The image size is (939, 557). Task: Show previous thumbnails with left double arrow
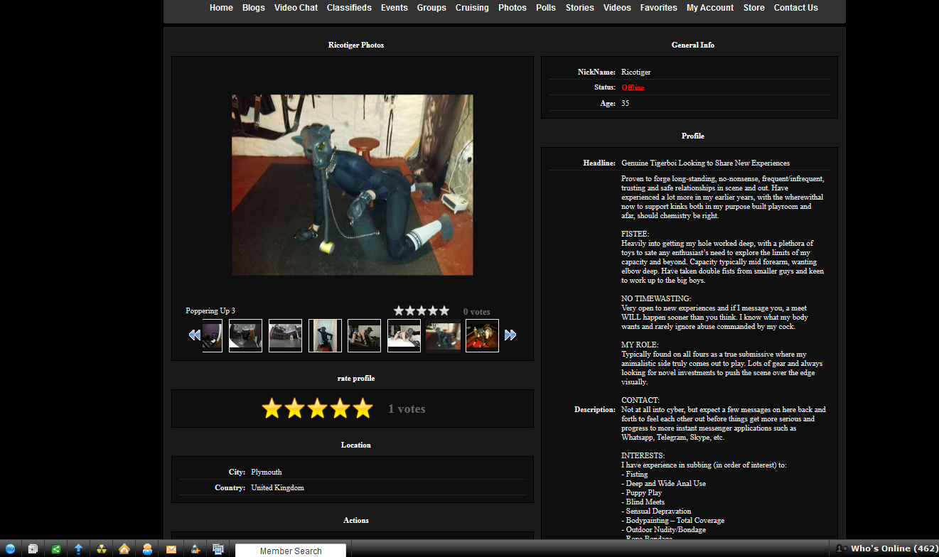click(194, 335)
